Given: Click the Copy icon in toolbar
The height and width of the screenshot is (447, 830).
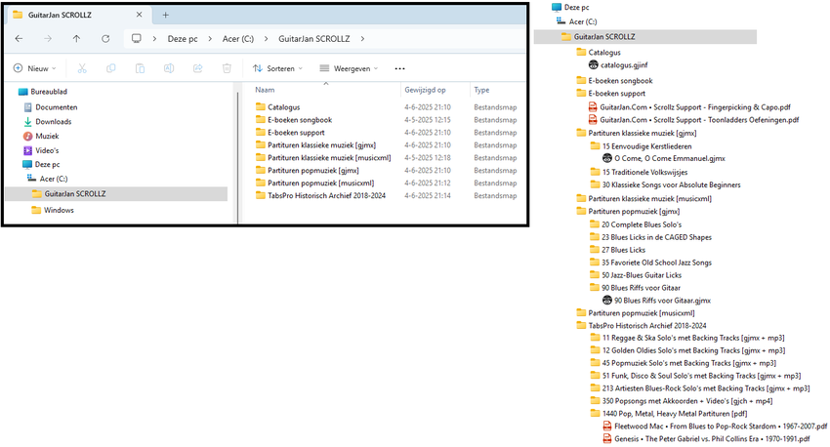Looking at the screenshot, I should tap(110, 68).
